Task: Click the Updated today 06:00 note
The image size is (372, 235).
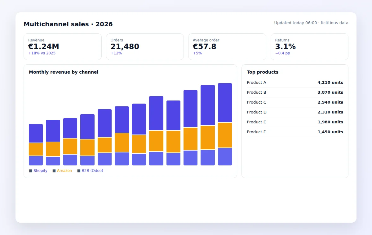Action: [x=311, y=23]
